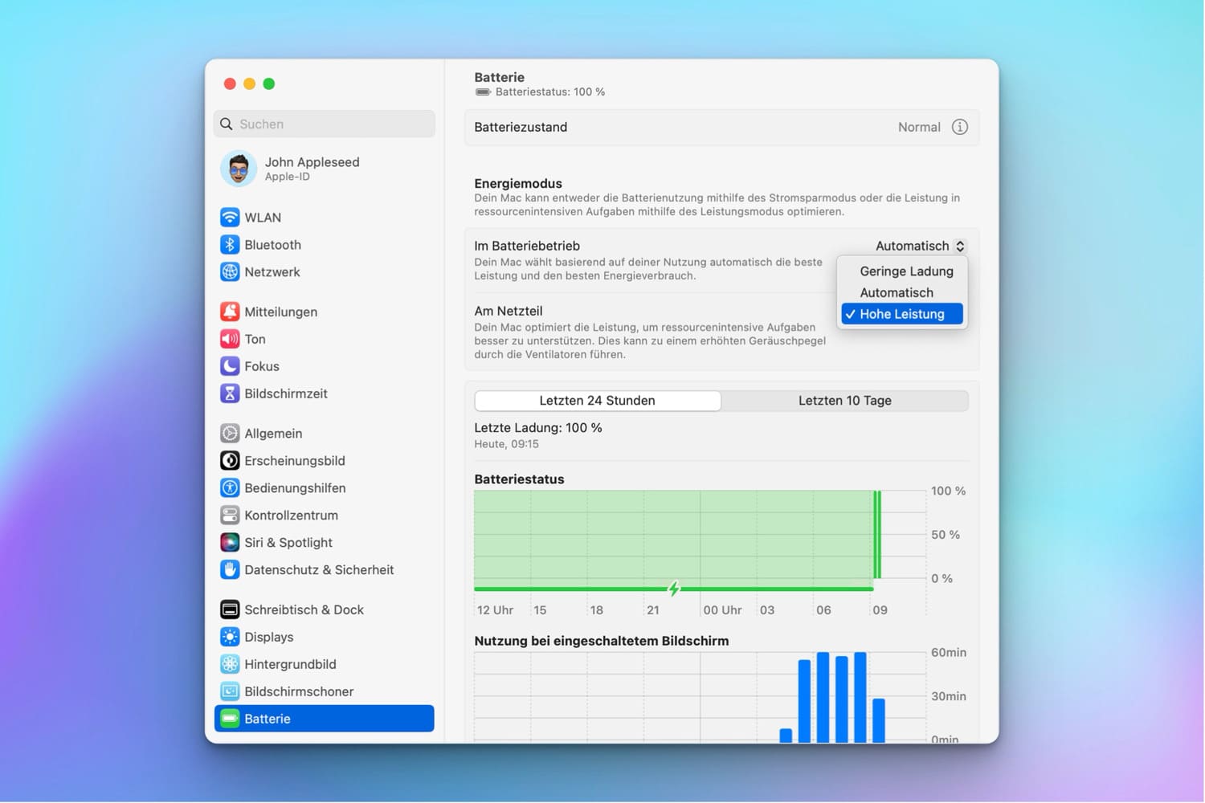This screenshot has width=1205, height=803.
Task: Select Allgemein in the sidebar
Action: [273, 434]
